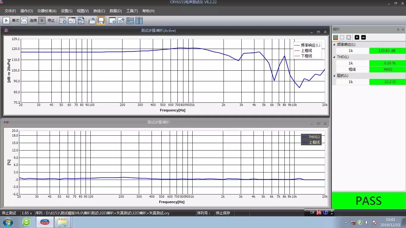Expand all results with the black down-arrow icon
Image resolution: width=406 pixels, height=228 pixels.
(x=357, y=37)
